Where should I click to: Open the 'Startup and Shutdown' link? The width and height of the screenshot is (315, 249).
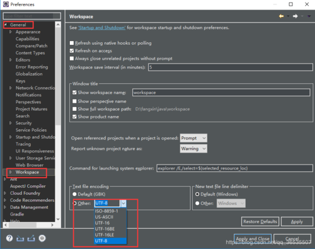(102, 28)
